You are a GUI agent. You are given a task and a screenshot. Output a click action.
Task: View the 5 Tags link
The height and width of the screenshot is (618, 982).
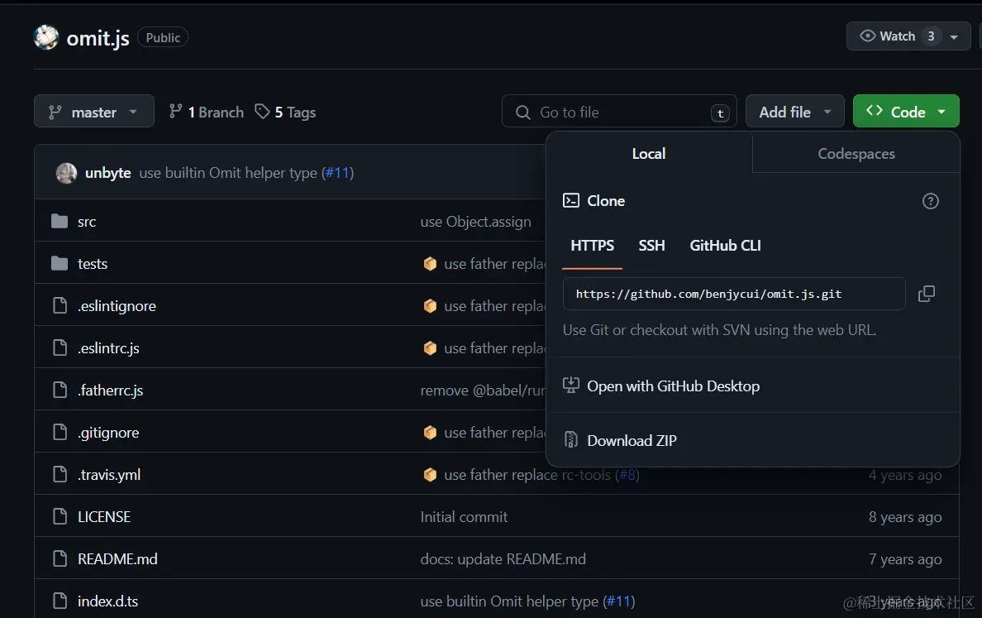[285, 113]
